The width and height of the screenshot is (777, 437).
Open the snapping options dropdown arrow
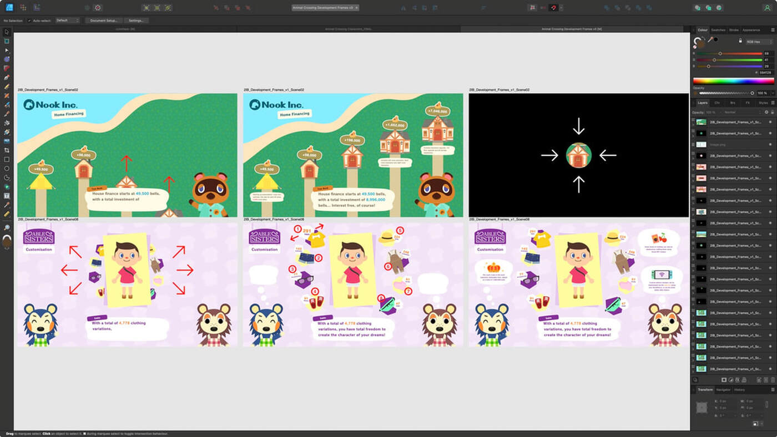pos(561,8)
